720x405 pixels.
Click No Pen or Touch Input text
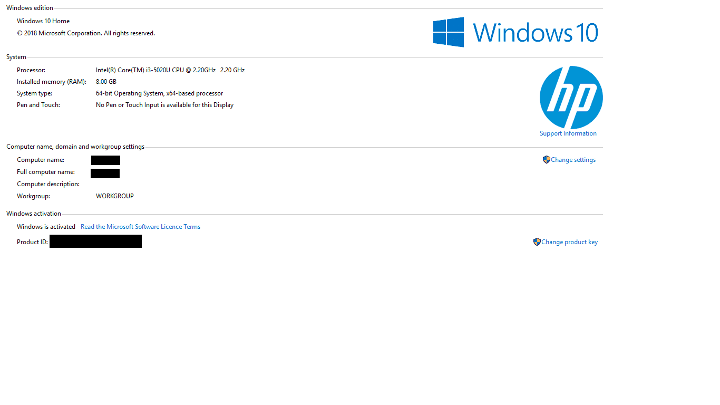click(x=164, y=105)
